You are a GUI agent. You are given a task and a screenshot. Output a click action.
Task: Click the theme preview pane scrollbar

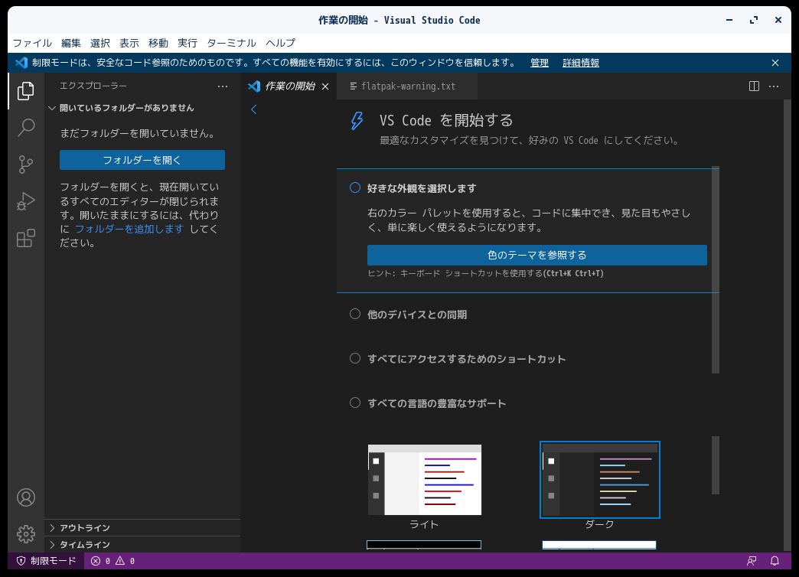(x=716, y=465)
